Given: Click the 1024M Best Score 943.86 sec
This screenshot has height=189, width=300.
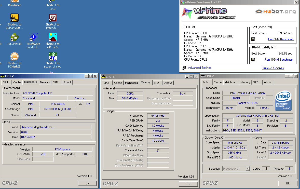Looking at the screenshot, I should 285,53.
